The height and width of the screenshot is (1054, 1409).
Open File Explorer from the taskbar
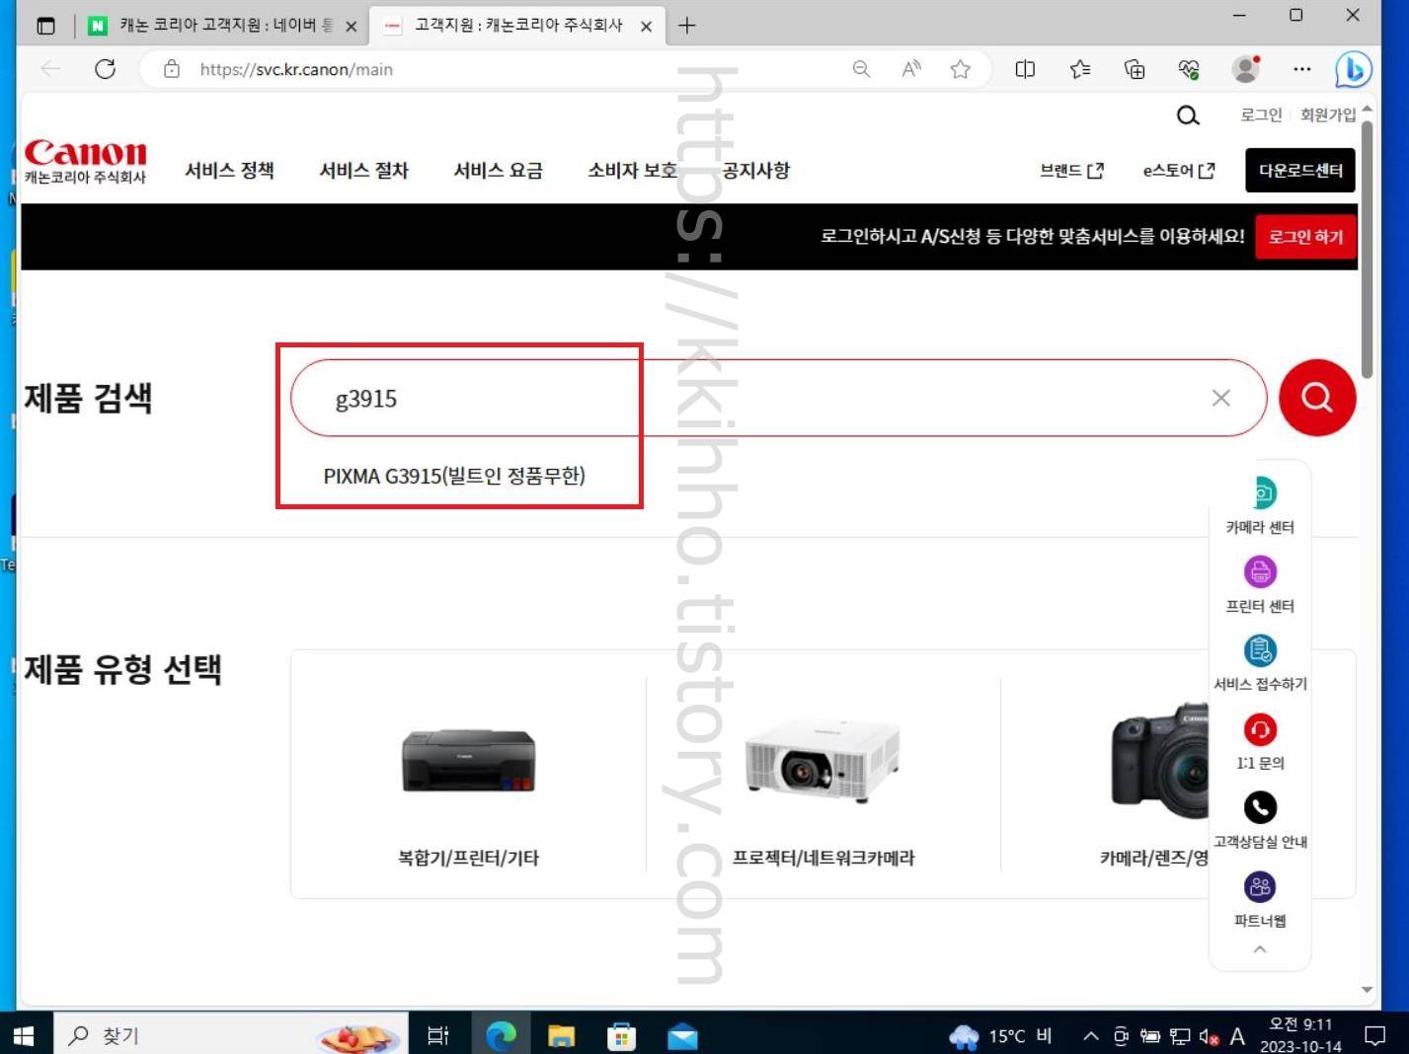tap(561, 1035)
